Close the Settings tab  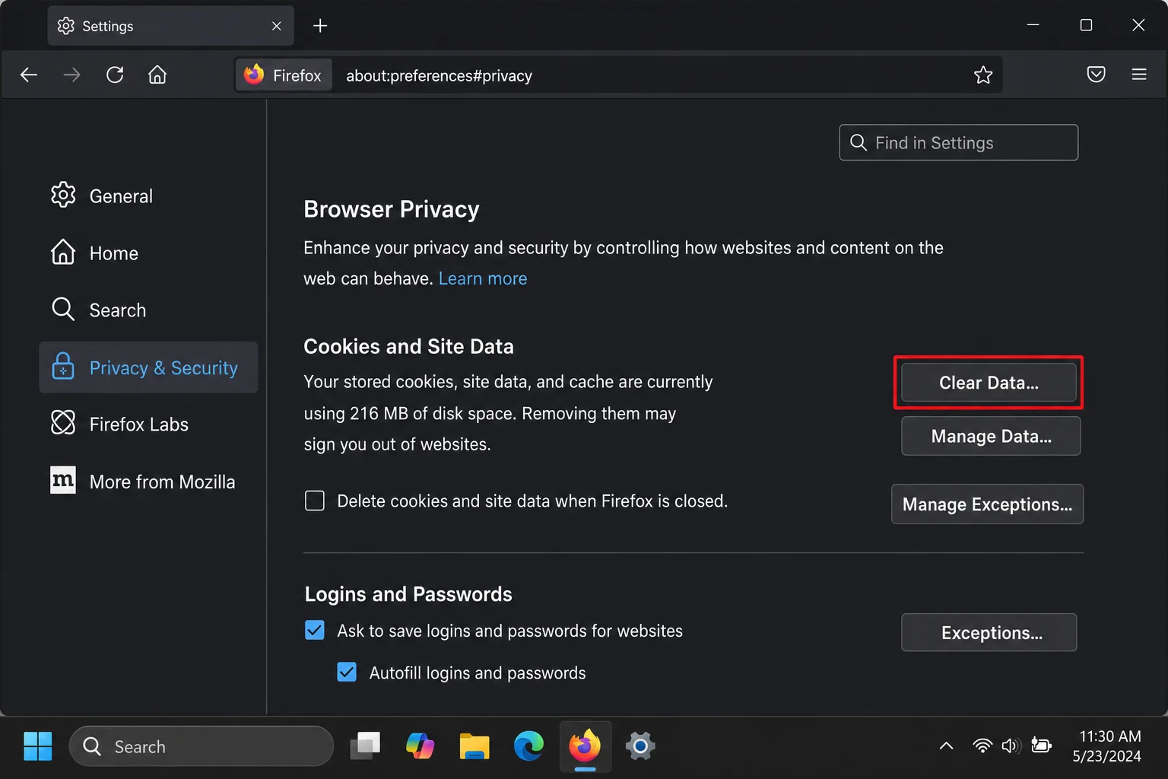(276, 26)
